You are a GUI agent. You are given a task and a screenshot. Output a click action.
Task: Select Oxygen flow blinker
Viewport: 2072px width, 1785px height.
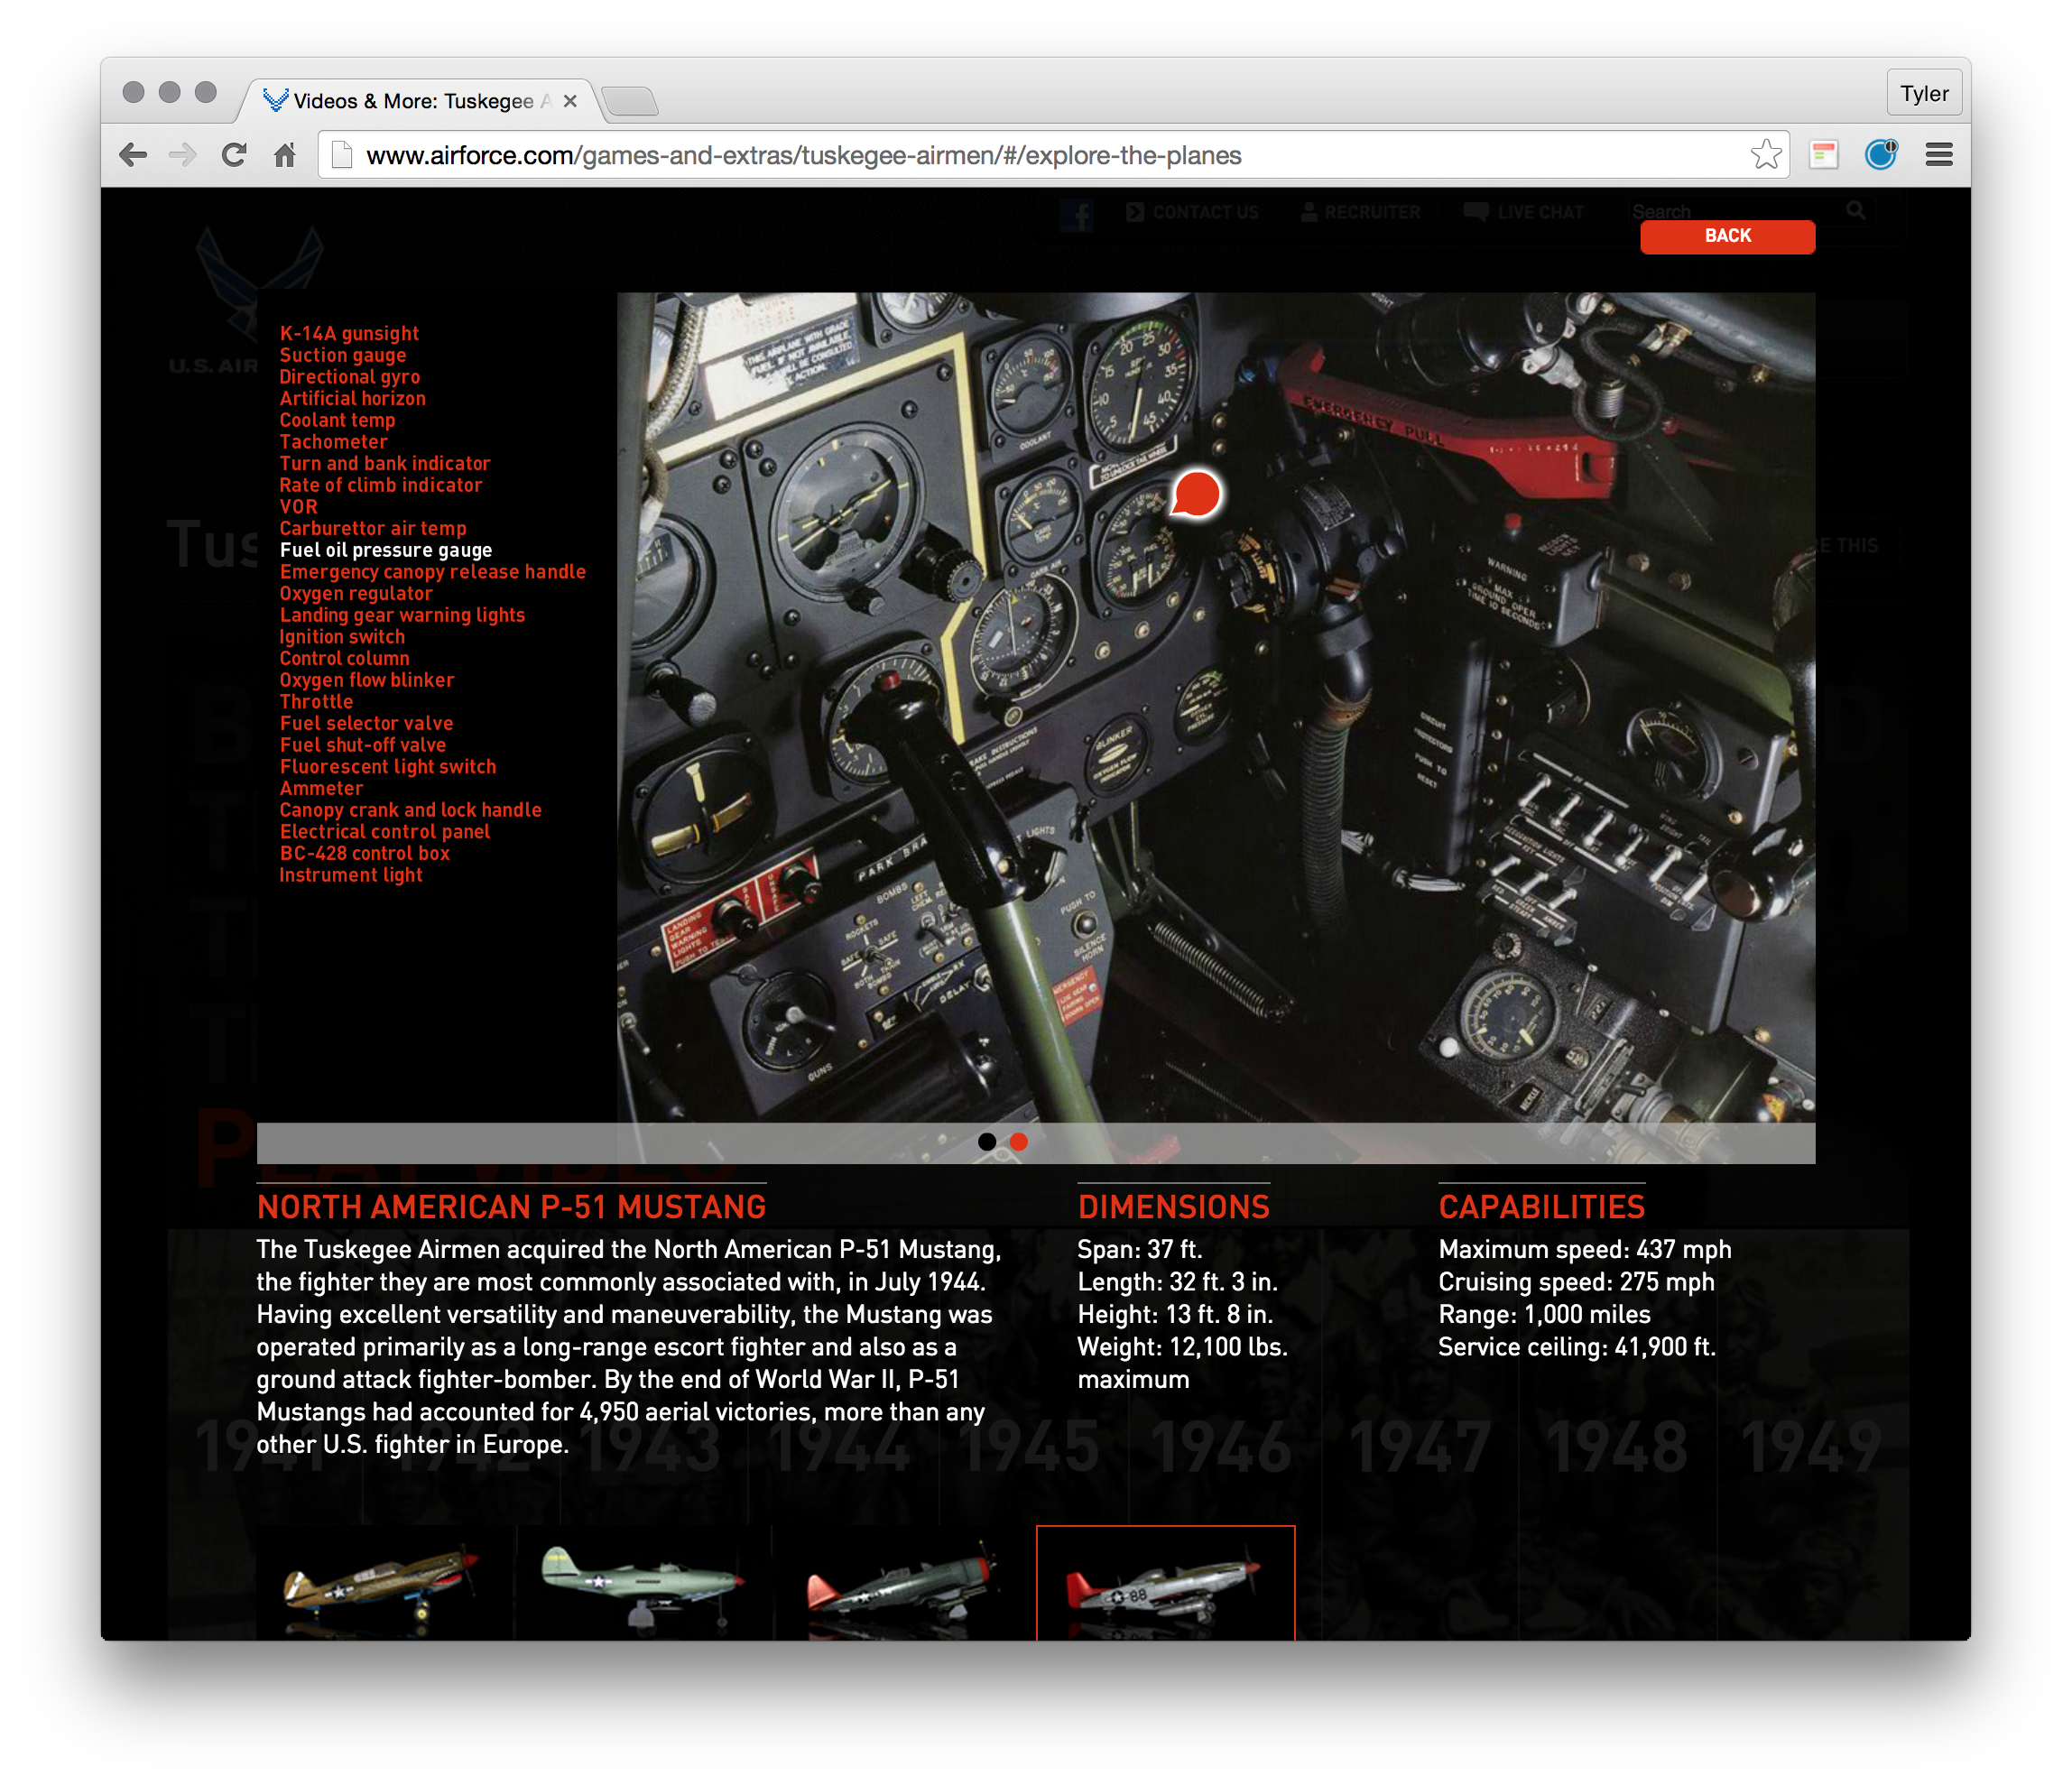point(367,680)
